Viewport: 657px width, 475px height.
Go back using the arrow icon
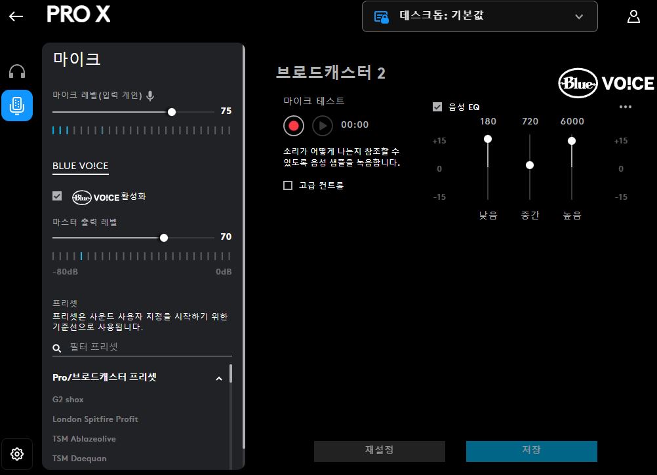pyautogui.click(x=16, y=16)
